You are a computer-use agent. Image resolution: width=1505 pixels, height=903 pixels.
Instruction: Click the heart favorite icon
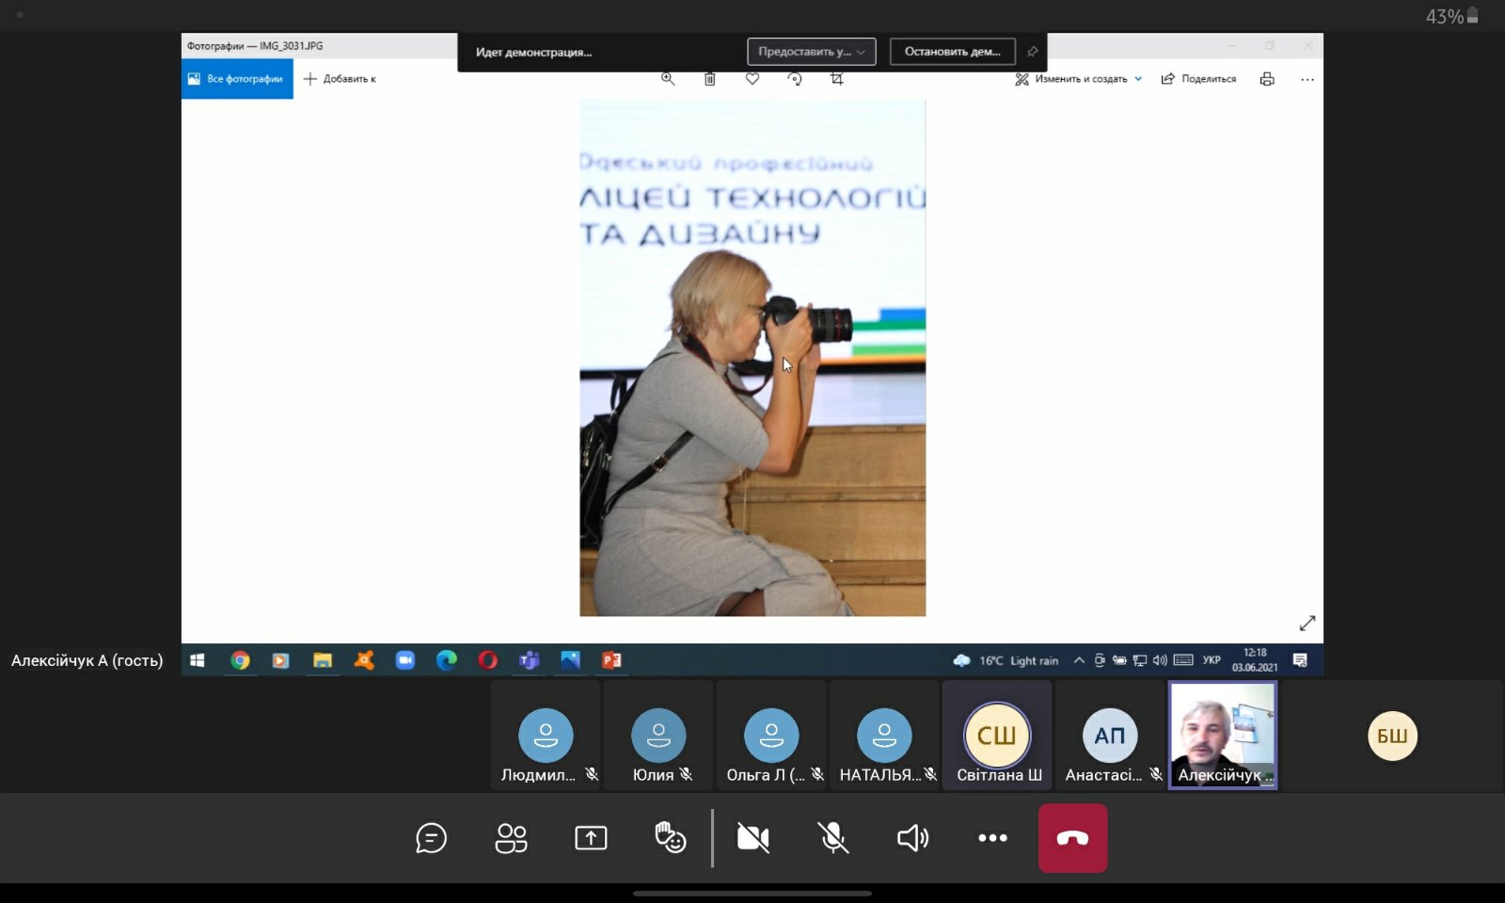tap(752, 79)
